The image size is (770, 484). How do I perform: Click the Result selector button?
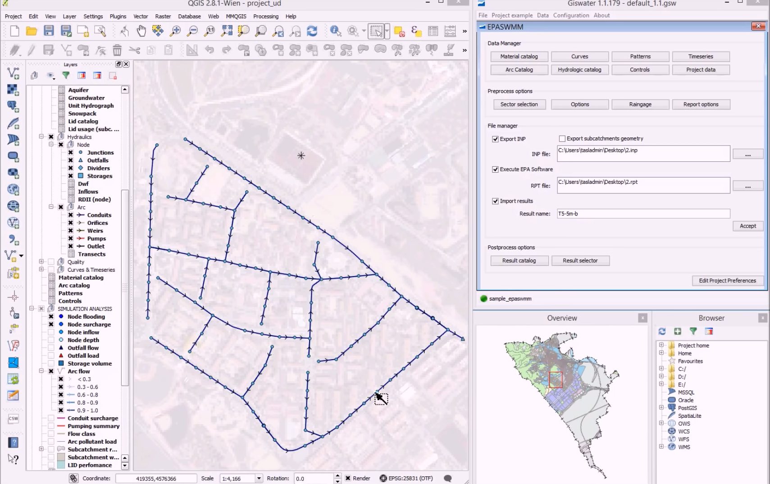(580, 260)
